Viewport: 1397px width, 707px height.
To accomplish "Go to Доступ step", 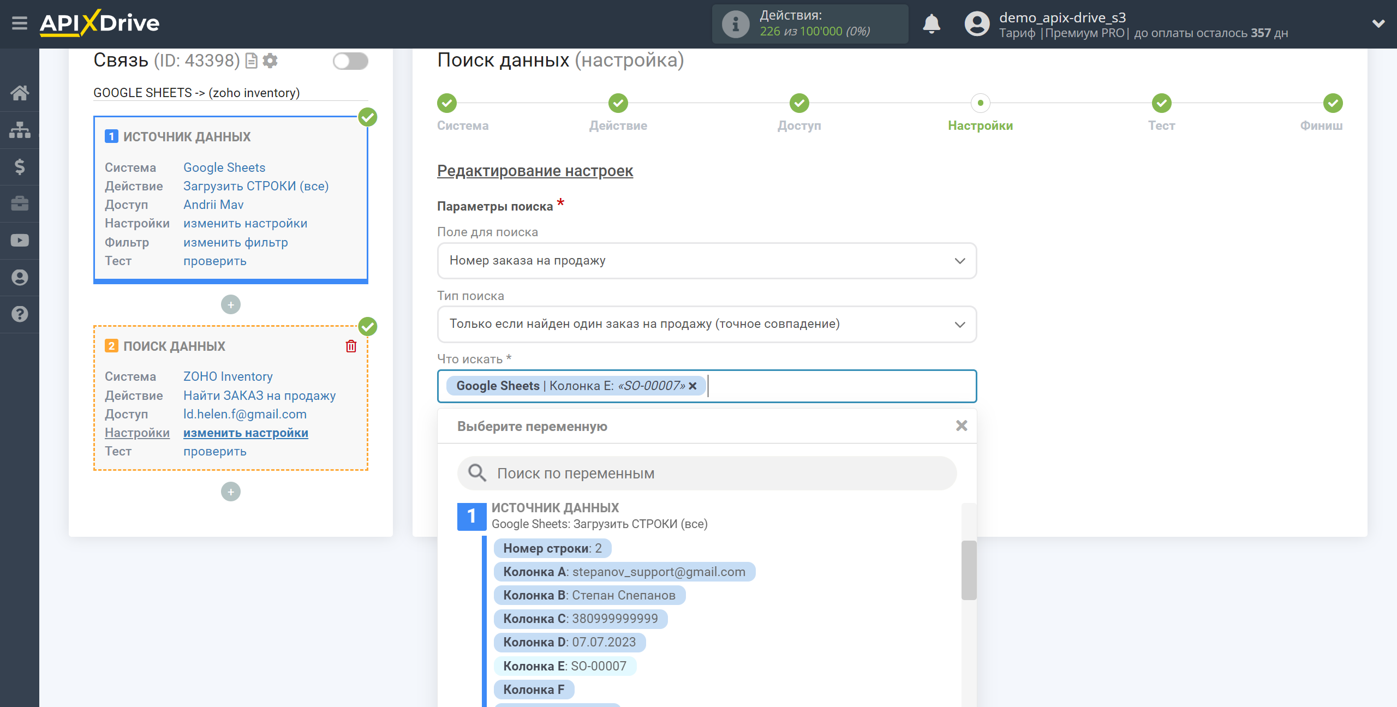I will click(799, 103).
